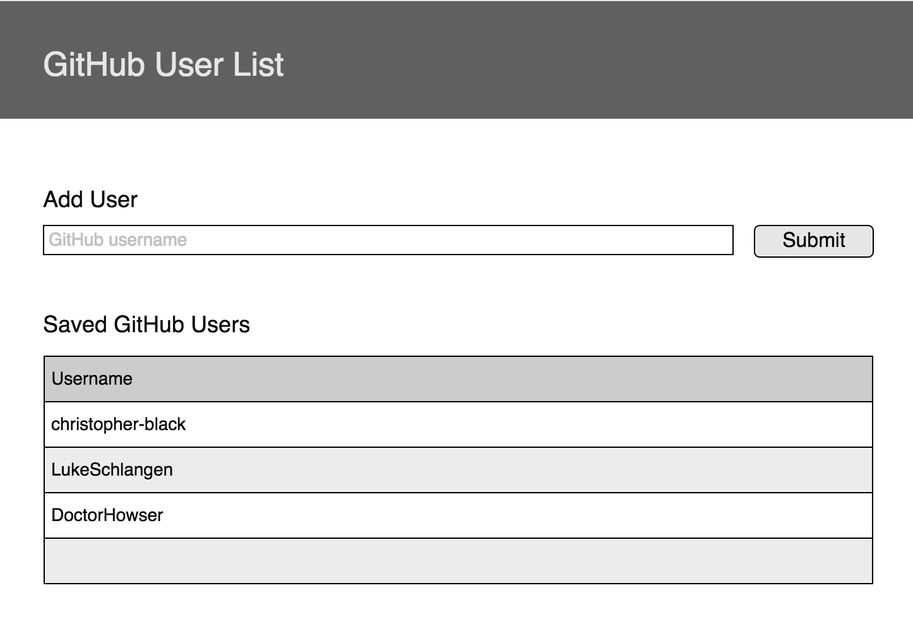Click the Submit button
Viewport: 913px width, 643px height.
[x=813, y=241]
